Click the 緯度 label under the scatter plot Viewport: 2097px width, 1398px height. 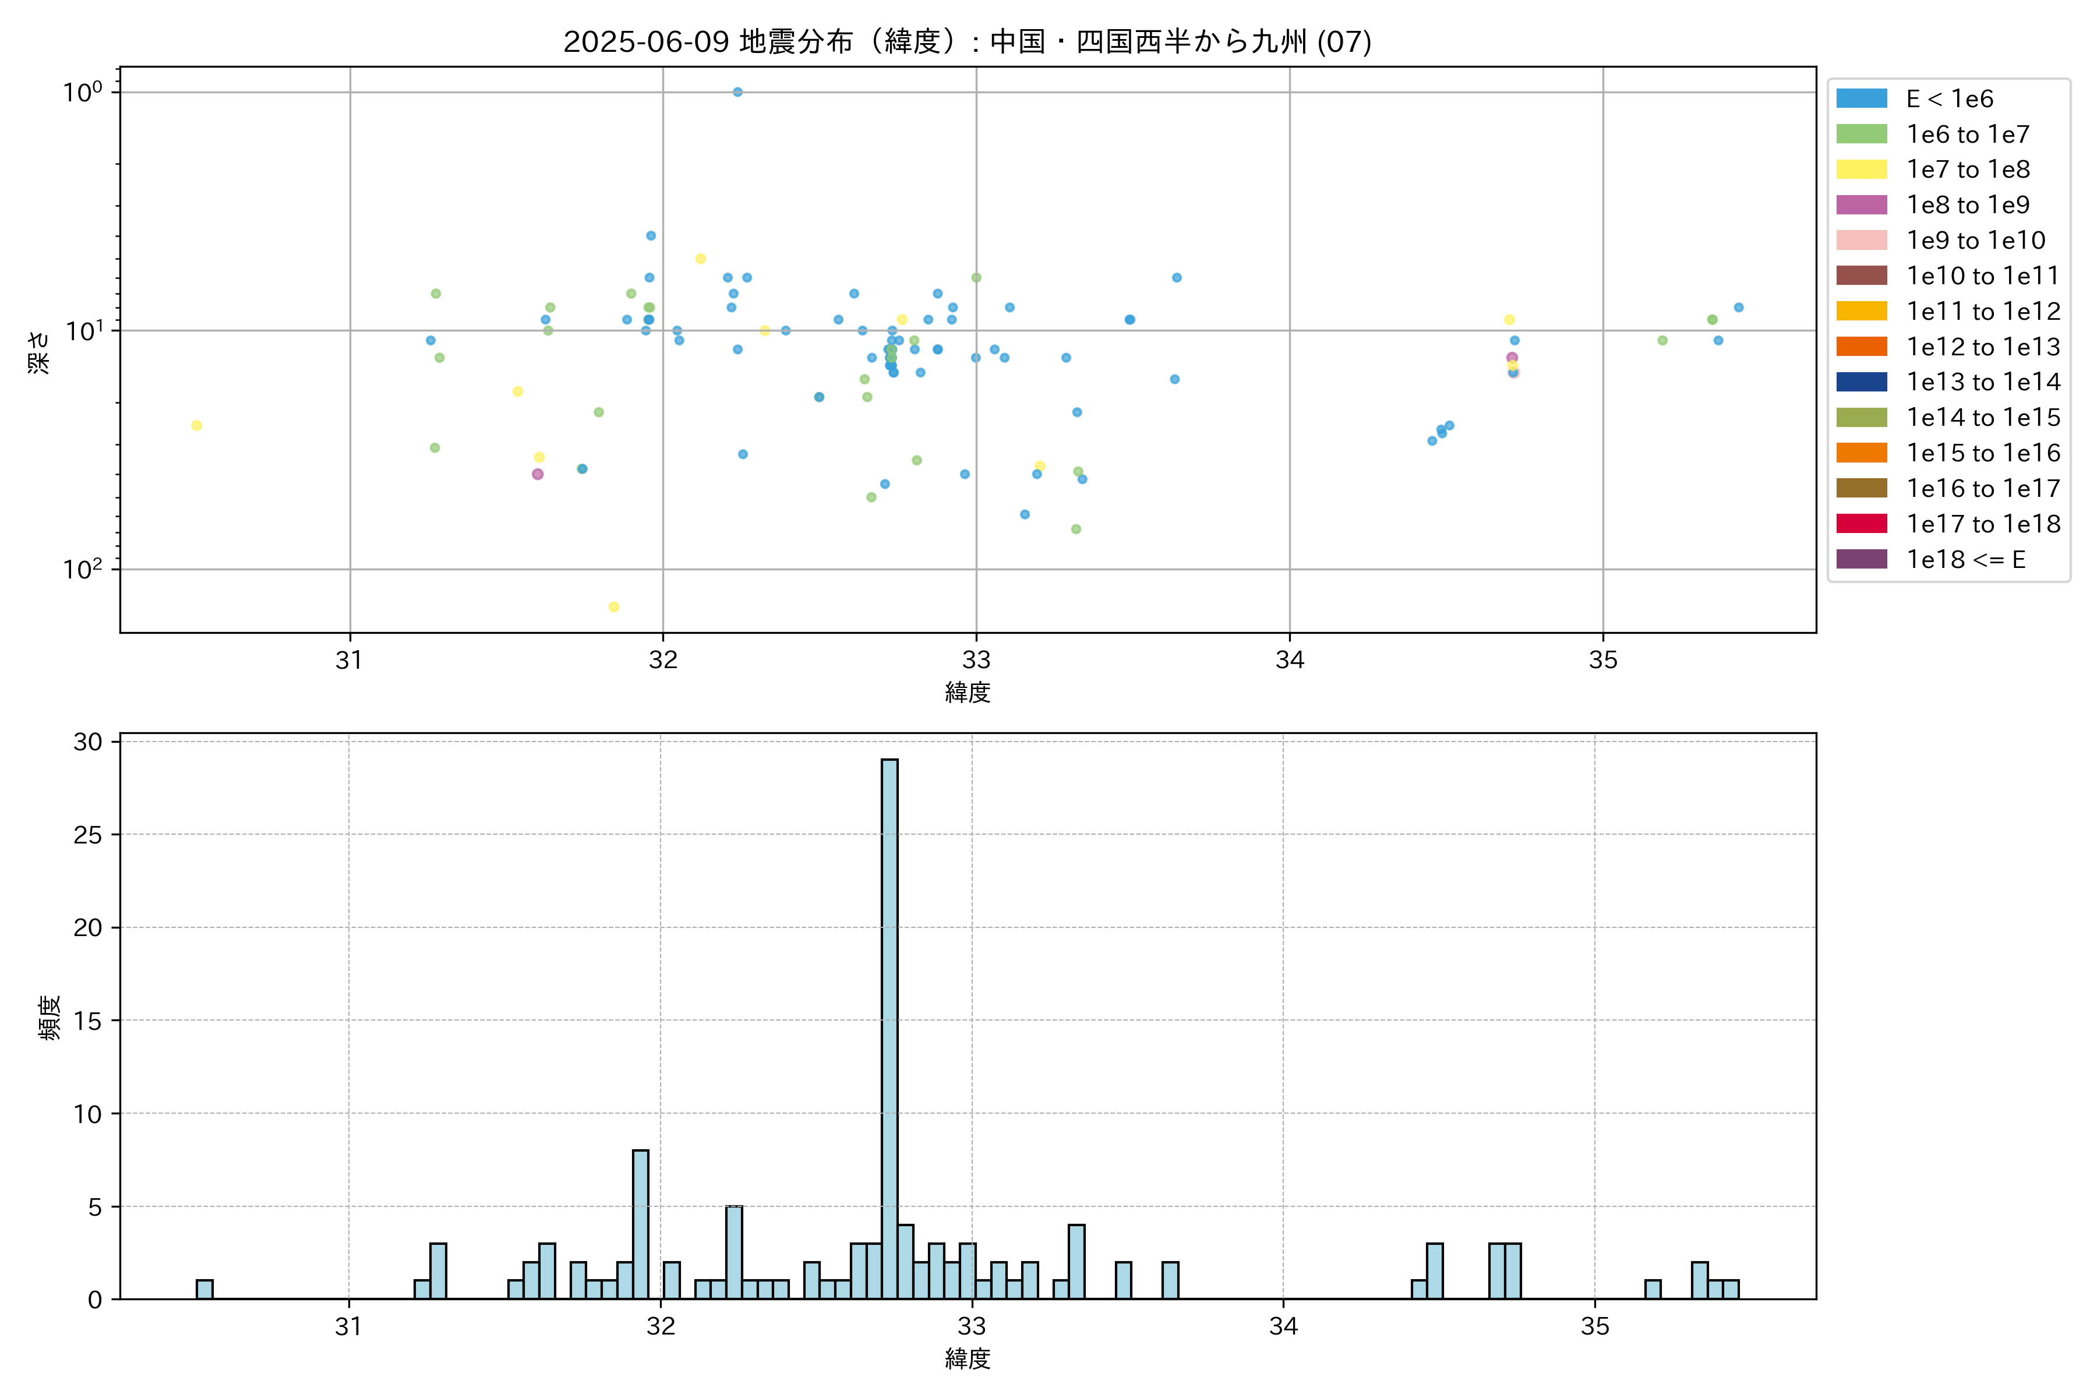point(968,692)
